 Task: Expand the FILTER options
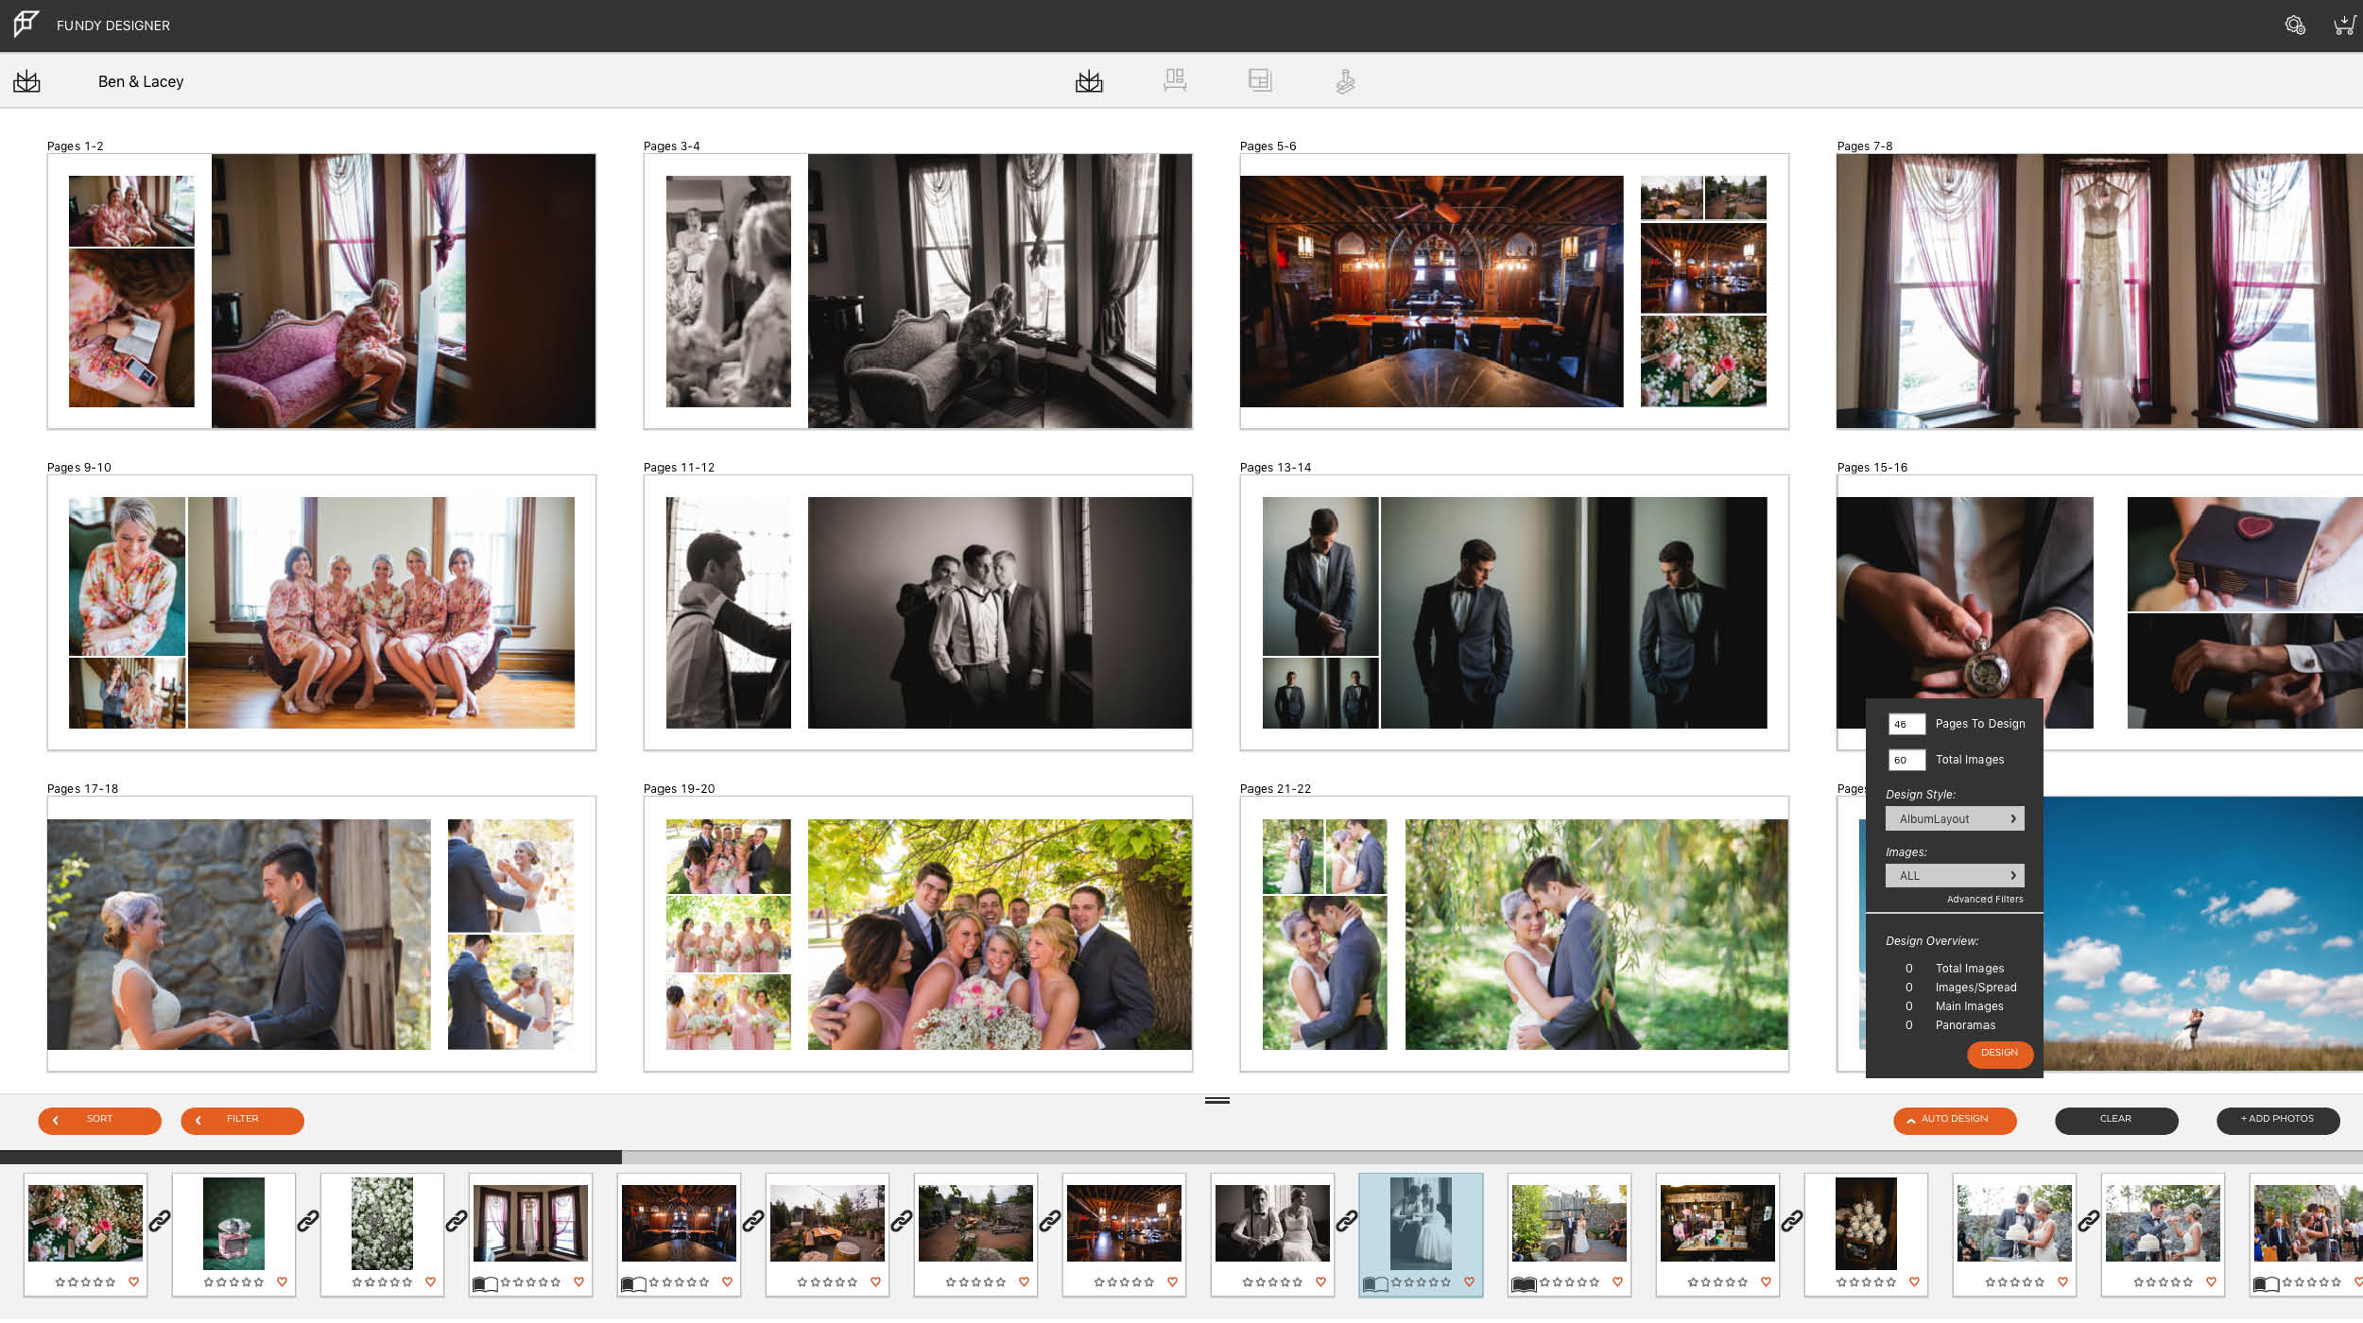[x=242, y=1120]
